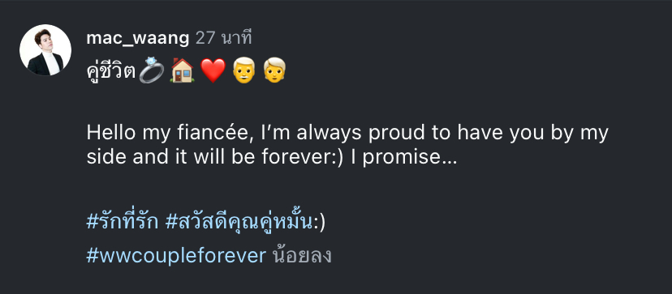Open mac_waang's profile picture
The width and height of the screenshot is (672, 294).
point(45,50)
